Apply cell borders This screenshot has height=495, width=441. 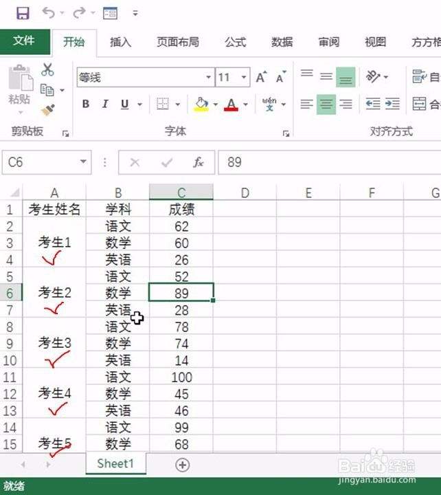click(163, 104)
